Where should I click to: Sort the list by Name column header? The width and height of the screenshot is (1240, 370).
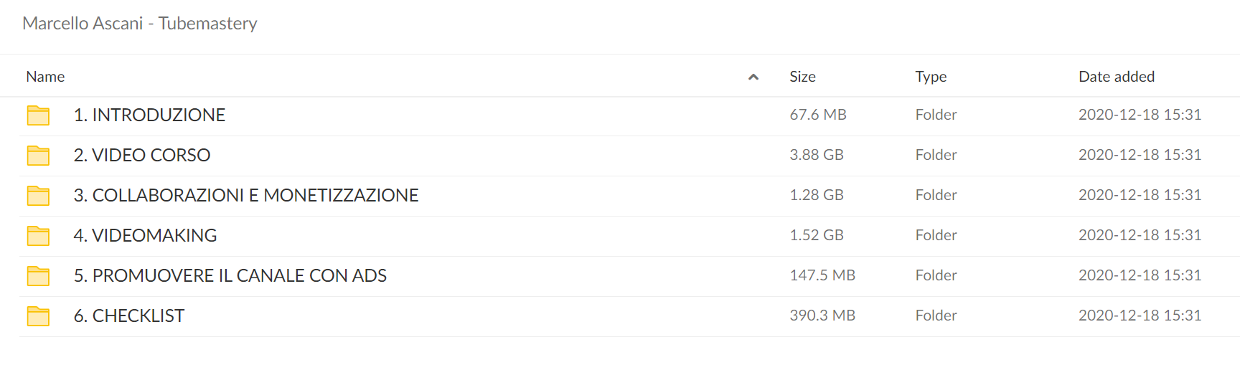pos(45,77)
